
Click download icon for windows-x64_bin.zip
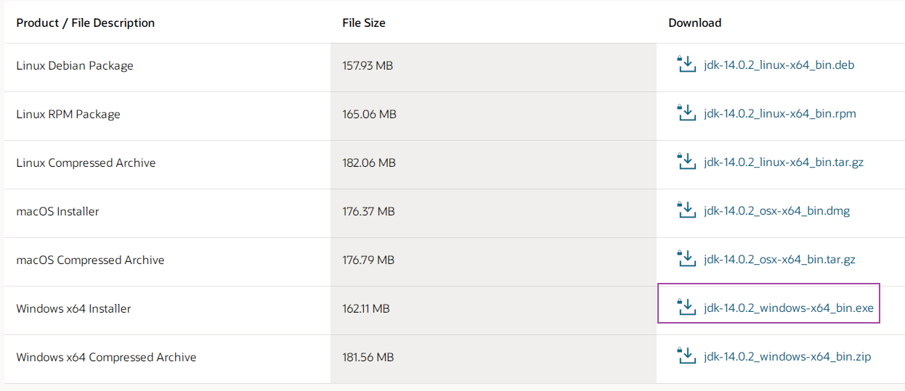[686, 356]
